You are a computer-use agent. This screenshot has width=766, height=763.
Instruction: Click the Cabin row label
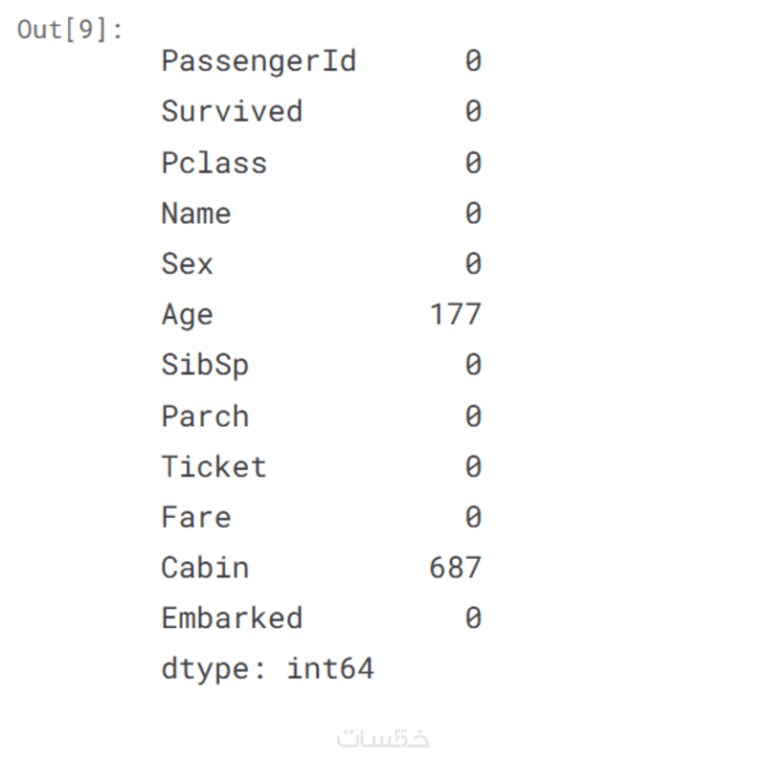point(204,568)
